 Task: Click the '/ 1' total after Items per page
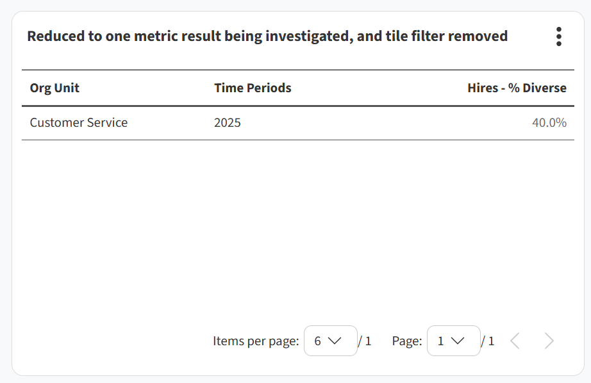365,341
